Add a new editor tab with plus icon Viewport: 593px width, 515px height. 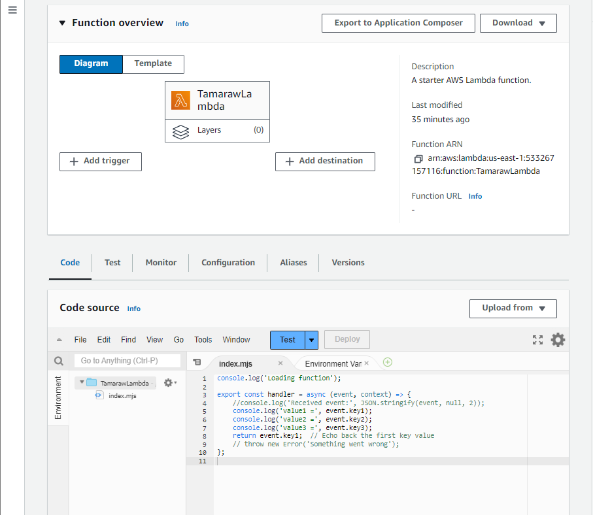coord(388,363)
